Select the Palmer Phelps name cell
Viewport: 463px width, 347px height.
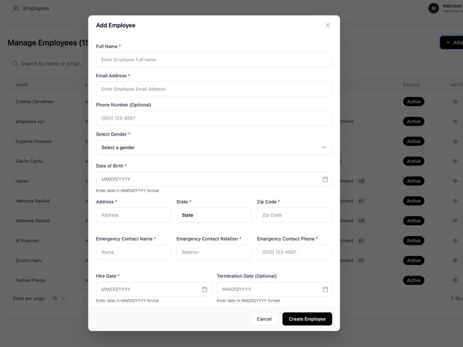point(31,280)
